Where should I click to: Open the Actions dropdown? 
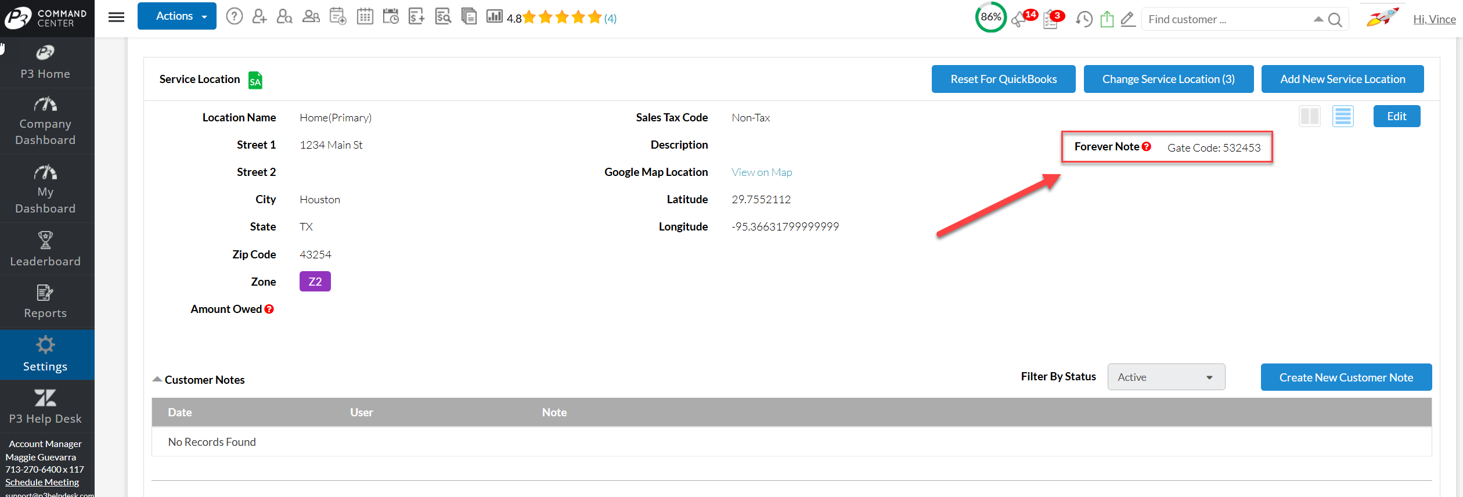tap(177, 16)
